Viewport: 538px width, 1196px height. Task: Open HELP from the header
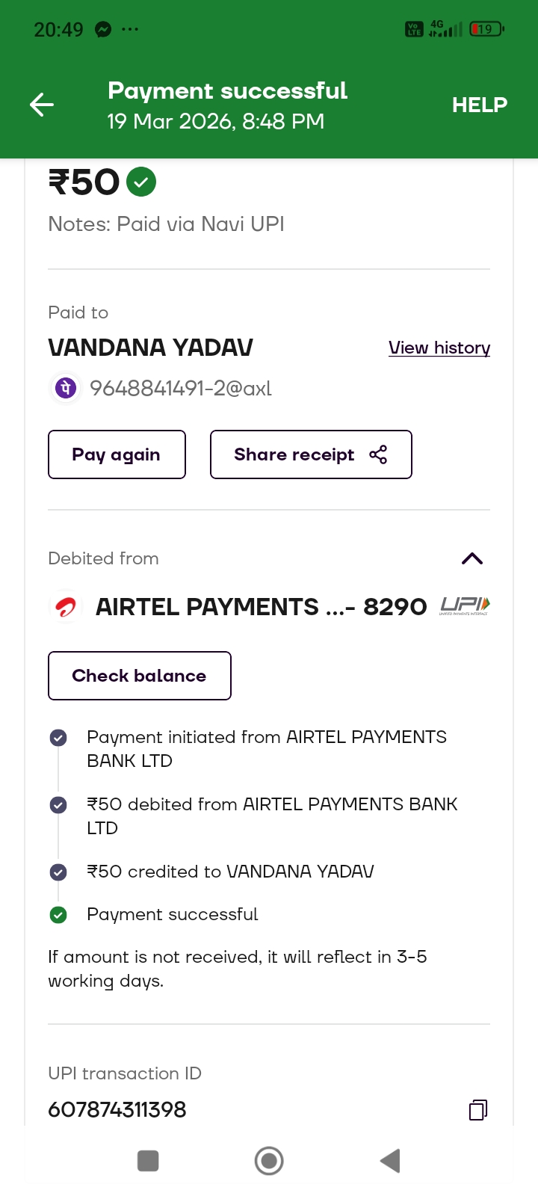point(479,105)
